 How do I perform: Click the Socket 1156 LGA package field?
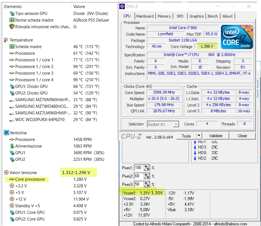click(183, 40)
